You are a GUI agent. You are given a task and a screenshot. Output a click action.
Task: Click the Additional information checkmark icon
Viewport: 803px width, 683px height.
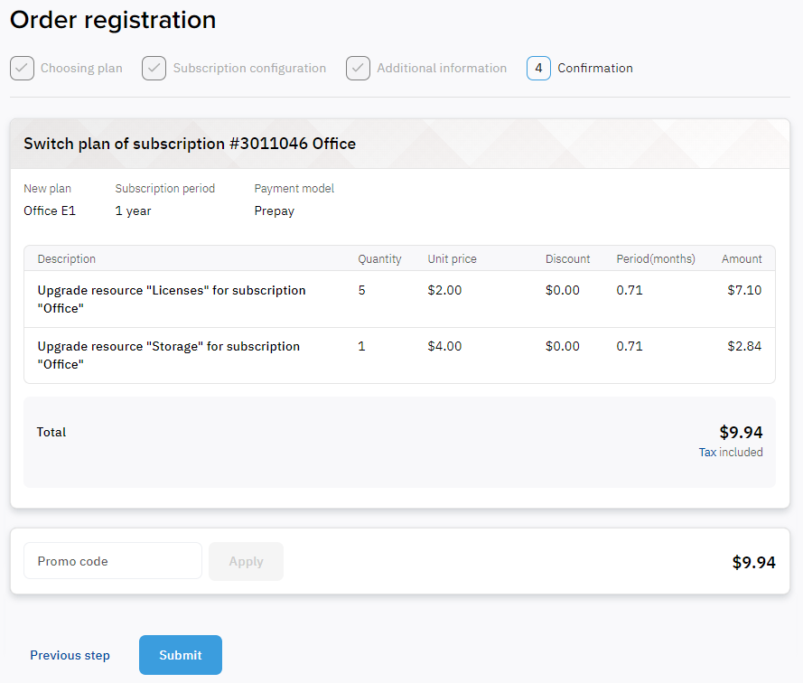358,68
